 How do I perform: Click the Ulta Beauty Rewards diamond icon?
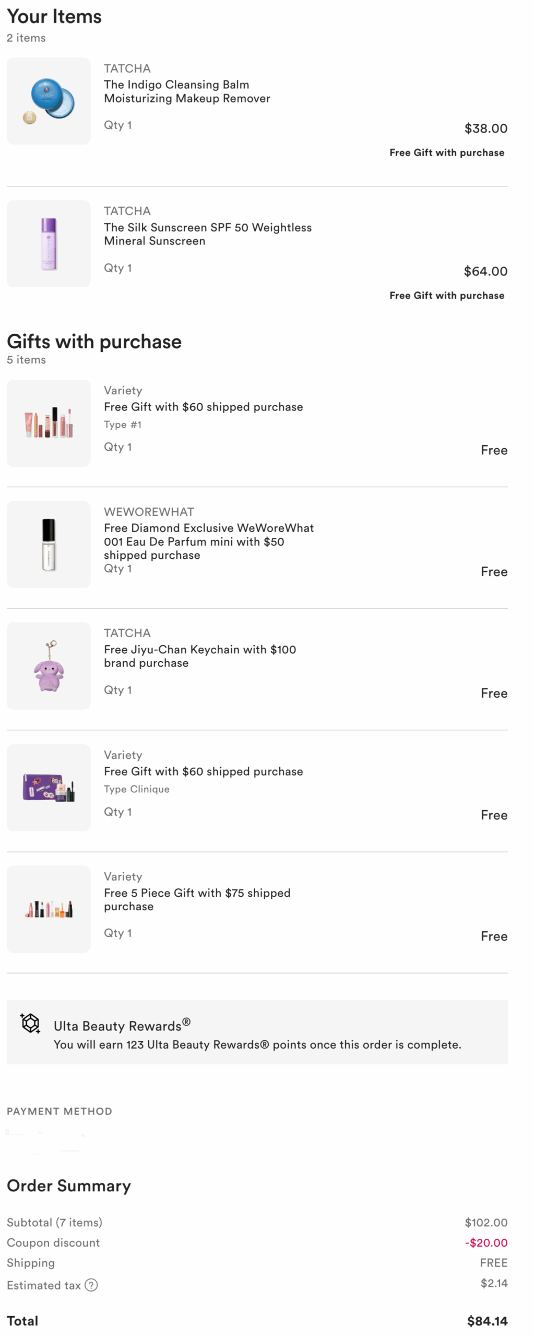30,1023
